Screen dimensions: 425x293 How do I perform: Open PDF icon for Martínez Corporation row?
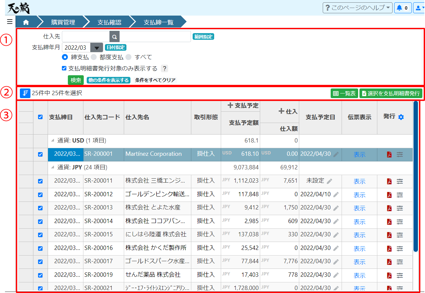389,154
